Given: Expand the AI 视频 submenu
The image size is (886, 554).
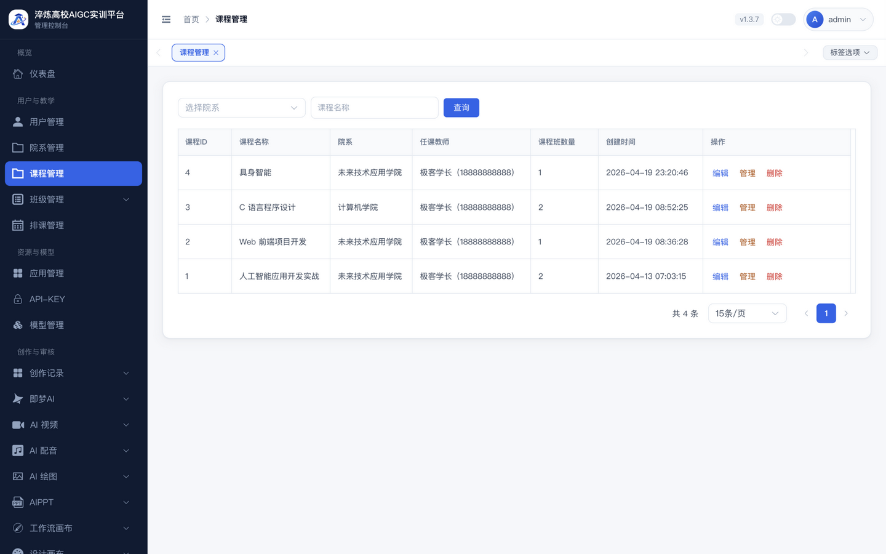Looking at the screenshot, I should tap(126, 425).
